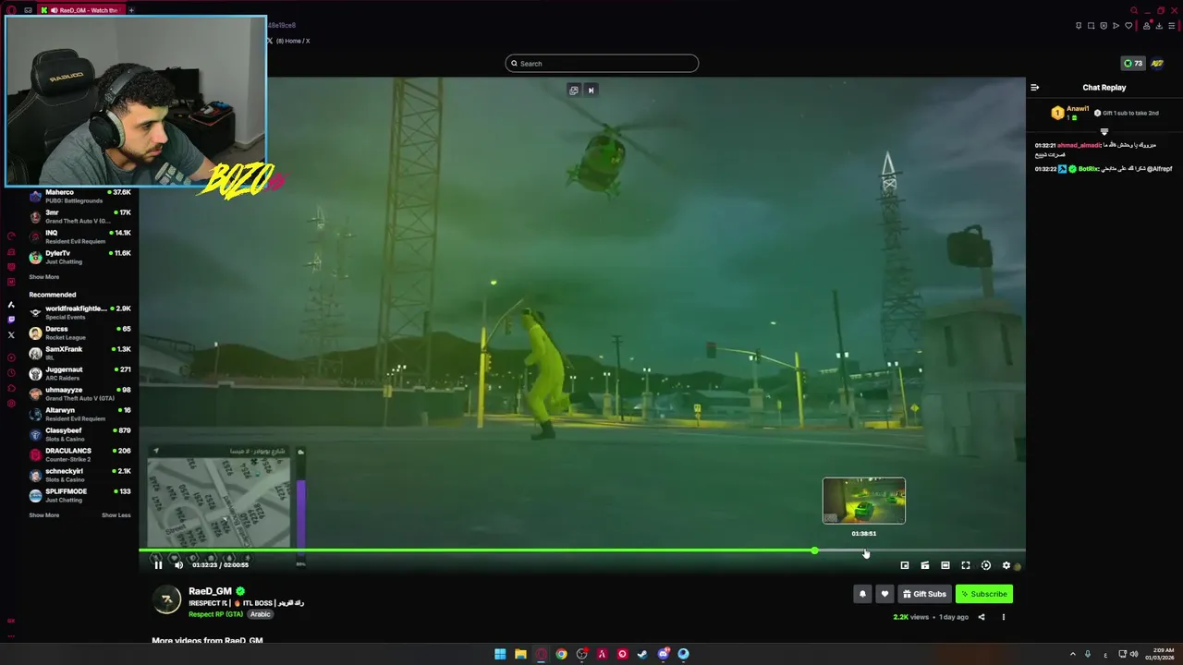Screen dimensions: 1183x665
Task: Open Google Chrome from the taskbar
Action: [x=561, y=654]
